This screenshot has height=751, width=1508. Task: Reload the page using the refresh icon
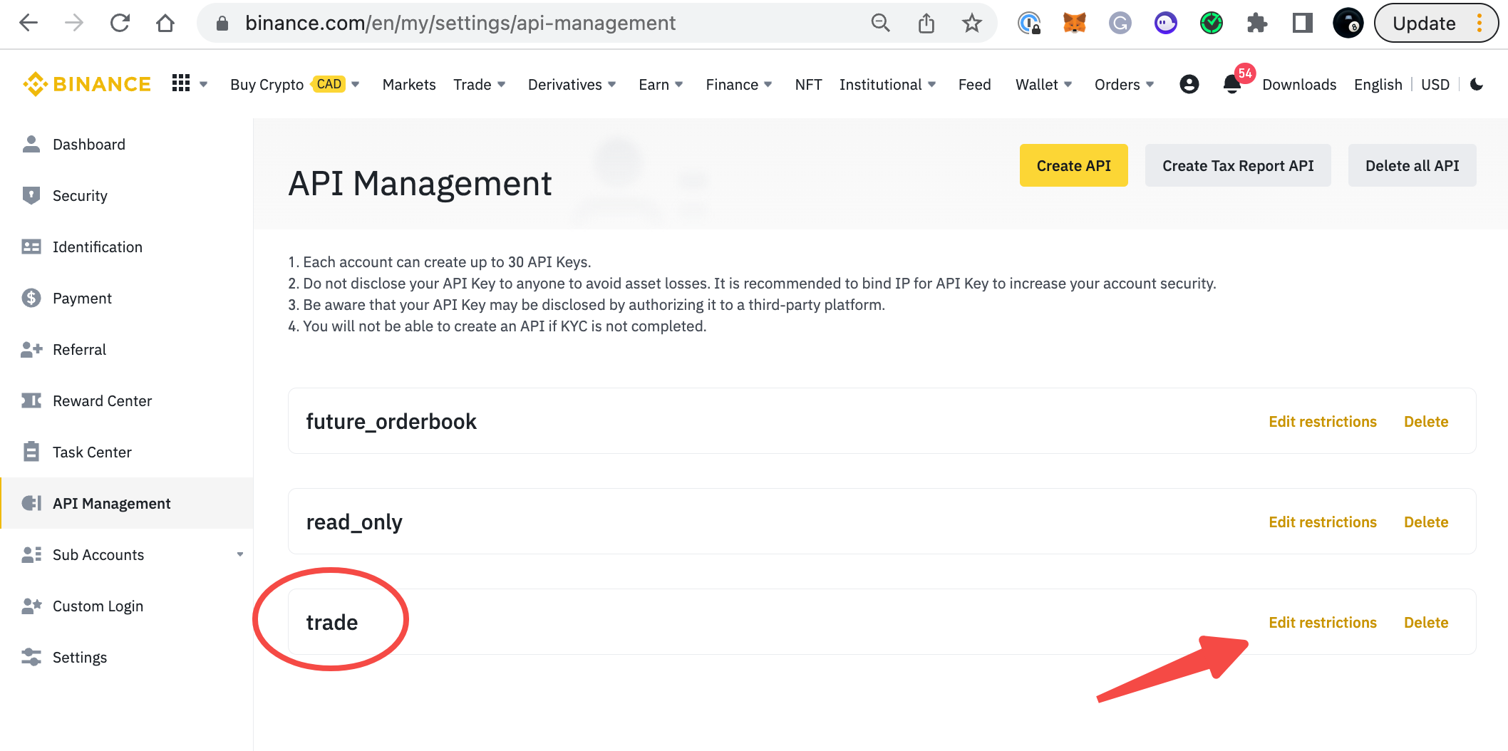coord(120,24)
